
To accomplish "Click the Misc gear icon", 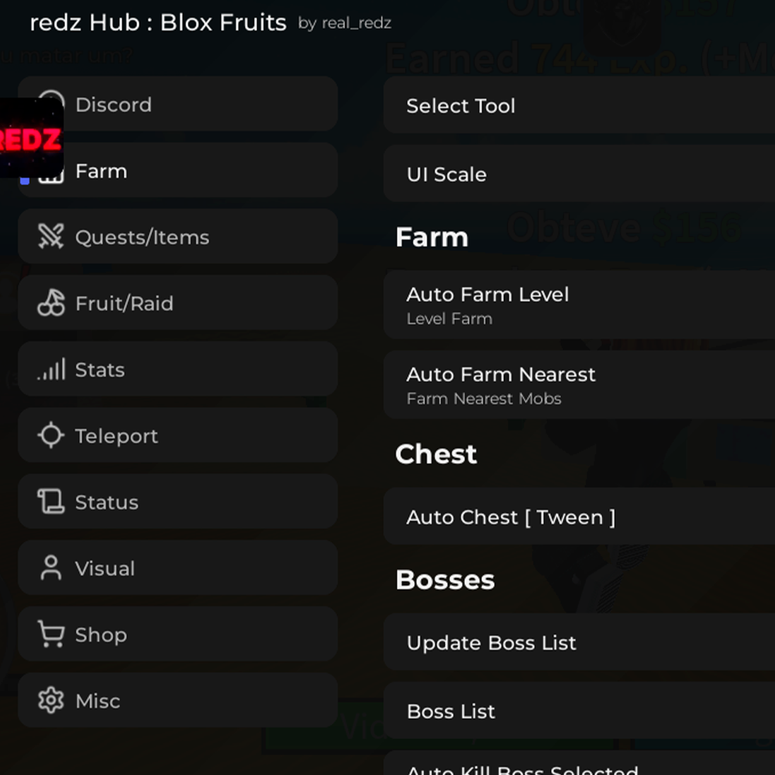I will [50, 701].
